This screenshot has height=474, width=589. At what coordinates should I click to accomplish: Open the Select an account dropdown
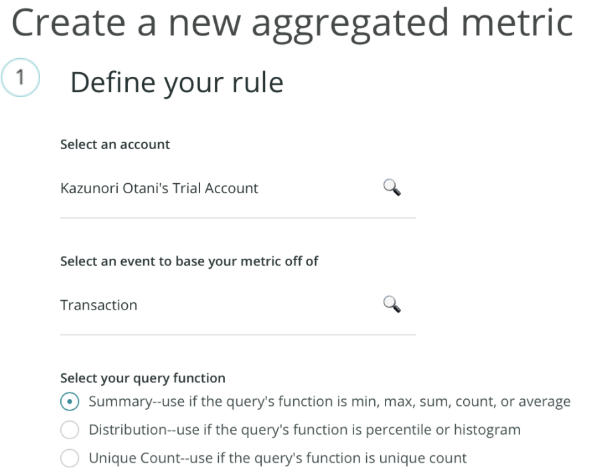[x=238, y=188]
